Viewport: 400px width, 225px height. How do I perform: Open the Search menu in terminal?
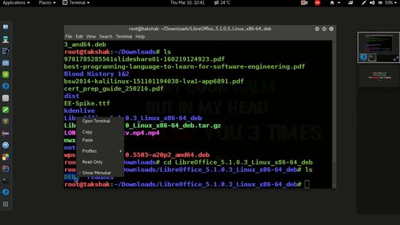tap(106, 36)
